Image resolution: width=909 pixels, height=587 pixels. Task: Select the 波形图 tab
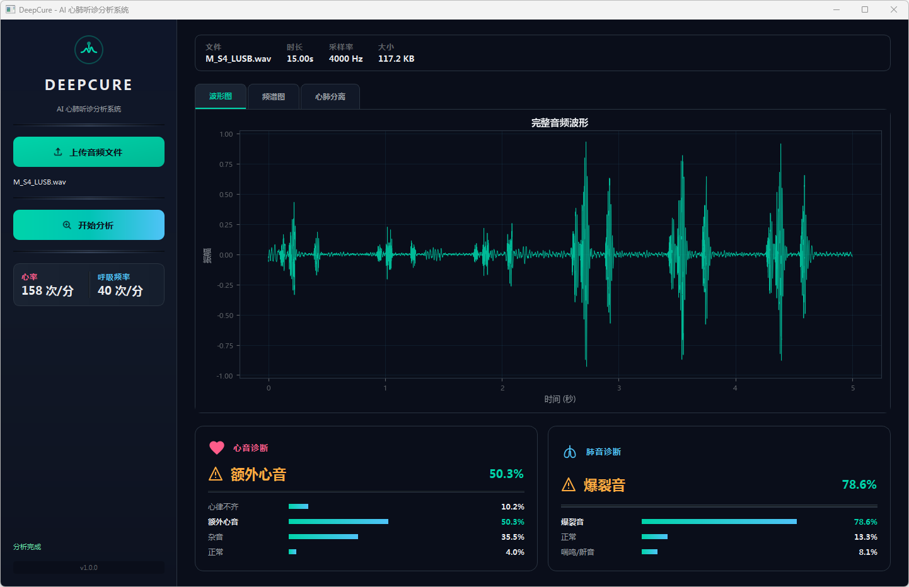coord(221,96)
